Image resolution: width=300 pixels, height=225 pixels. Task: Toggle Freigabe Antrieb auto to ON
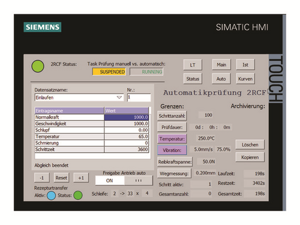pos(110,181)
